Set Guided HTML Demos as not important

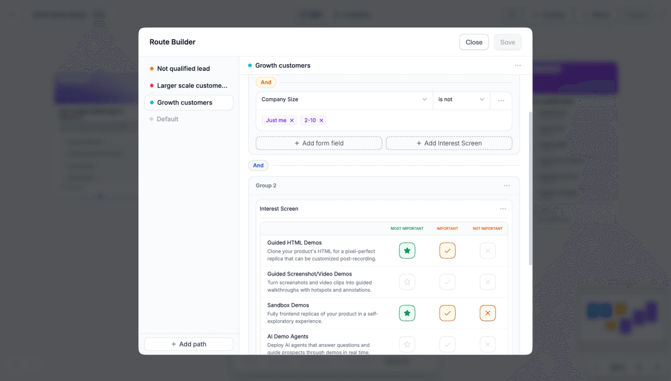tap(488, 250)
